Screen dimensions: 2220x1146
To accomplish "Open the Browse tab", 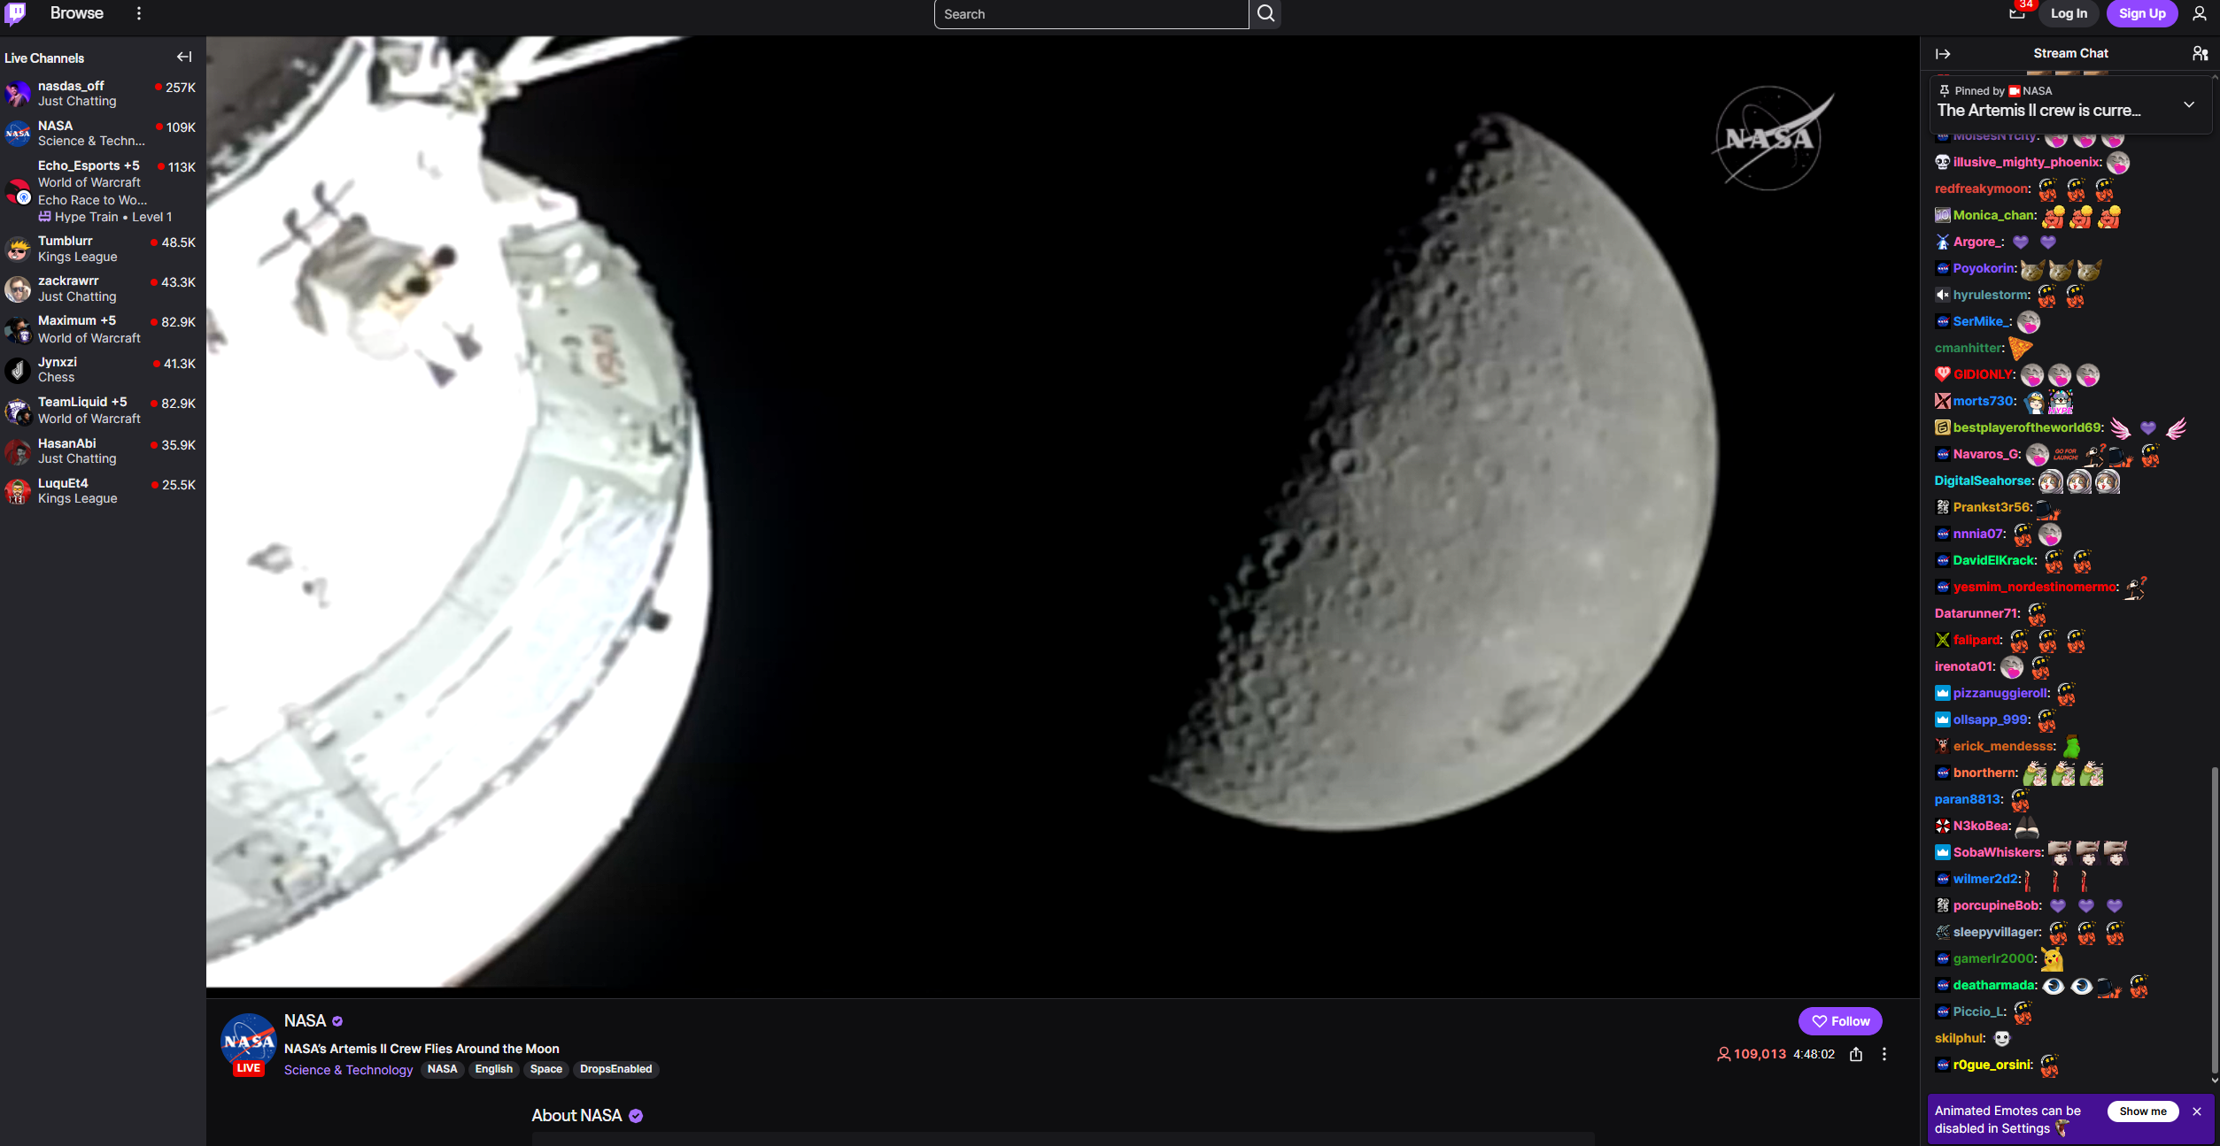I will (x=77, y=13).
